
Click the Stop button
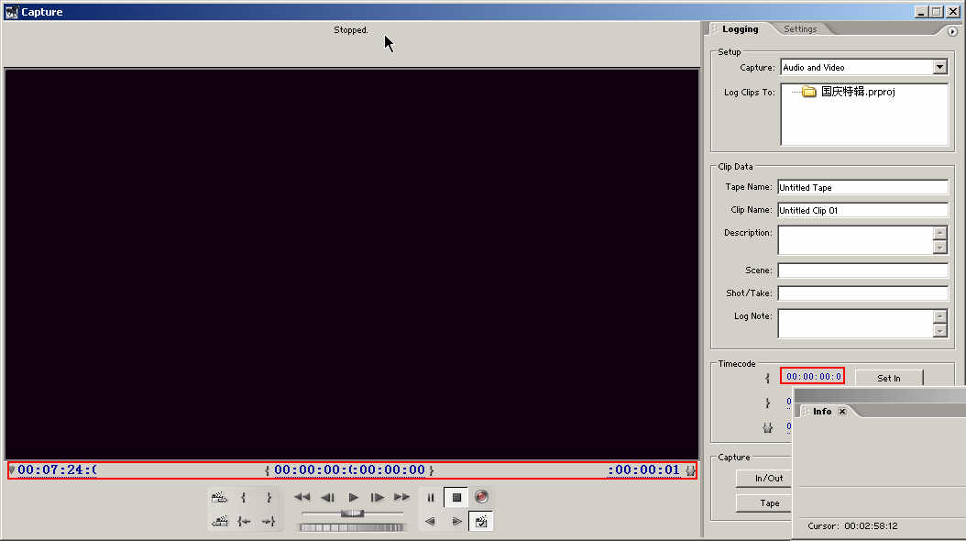click(x=456, y=497)
